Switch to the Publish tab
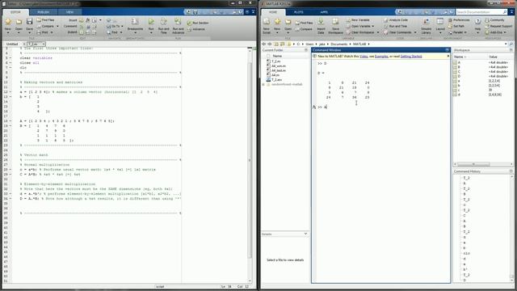Viewport: 517px width, 291px height. (x=43, y=12)
